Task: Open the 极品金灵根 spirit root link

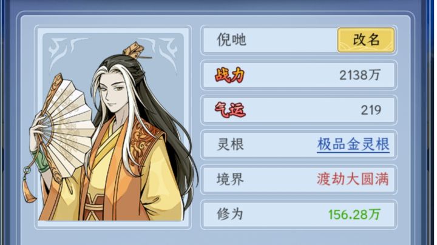Action: pos(353,144)
